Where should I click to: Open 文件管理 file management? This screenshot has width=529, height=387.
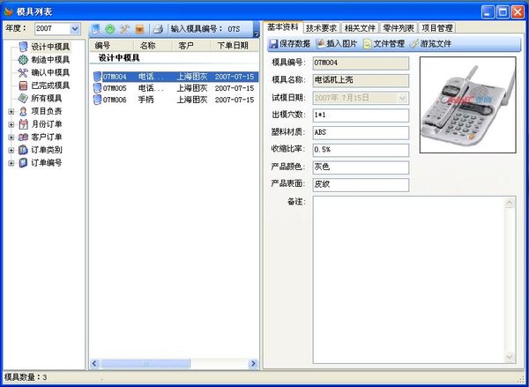(384, 43)
